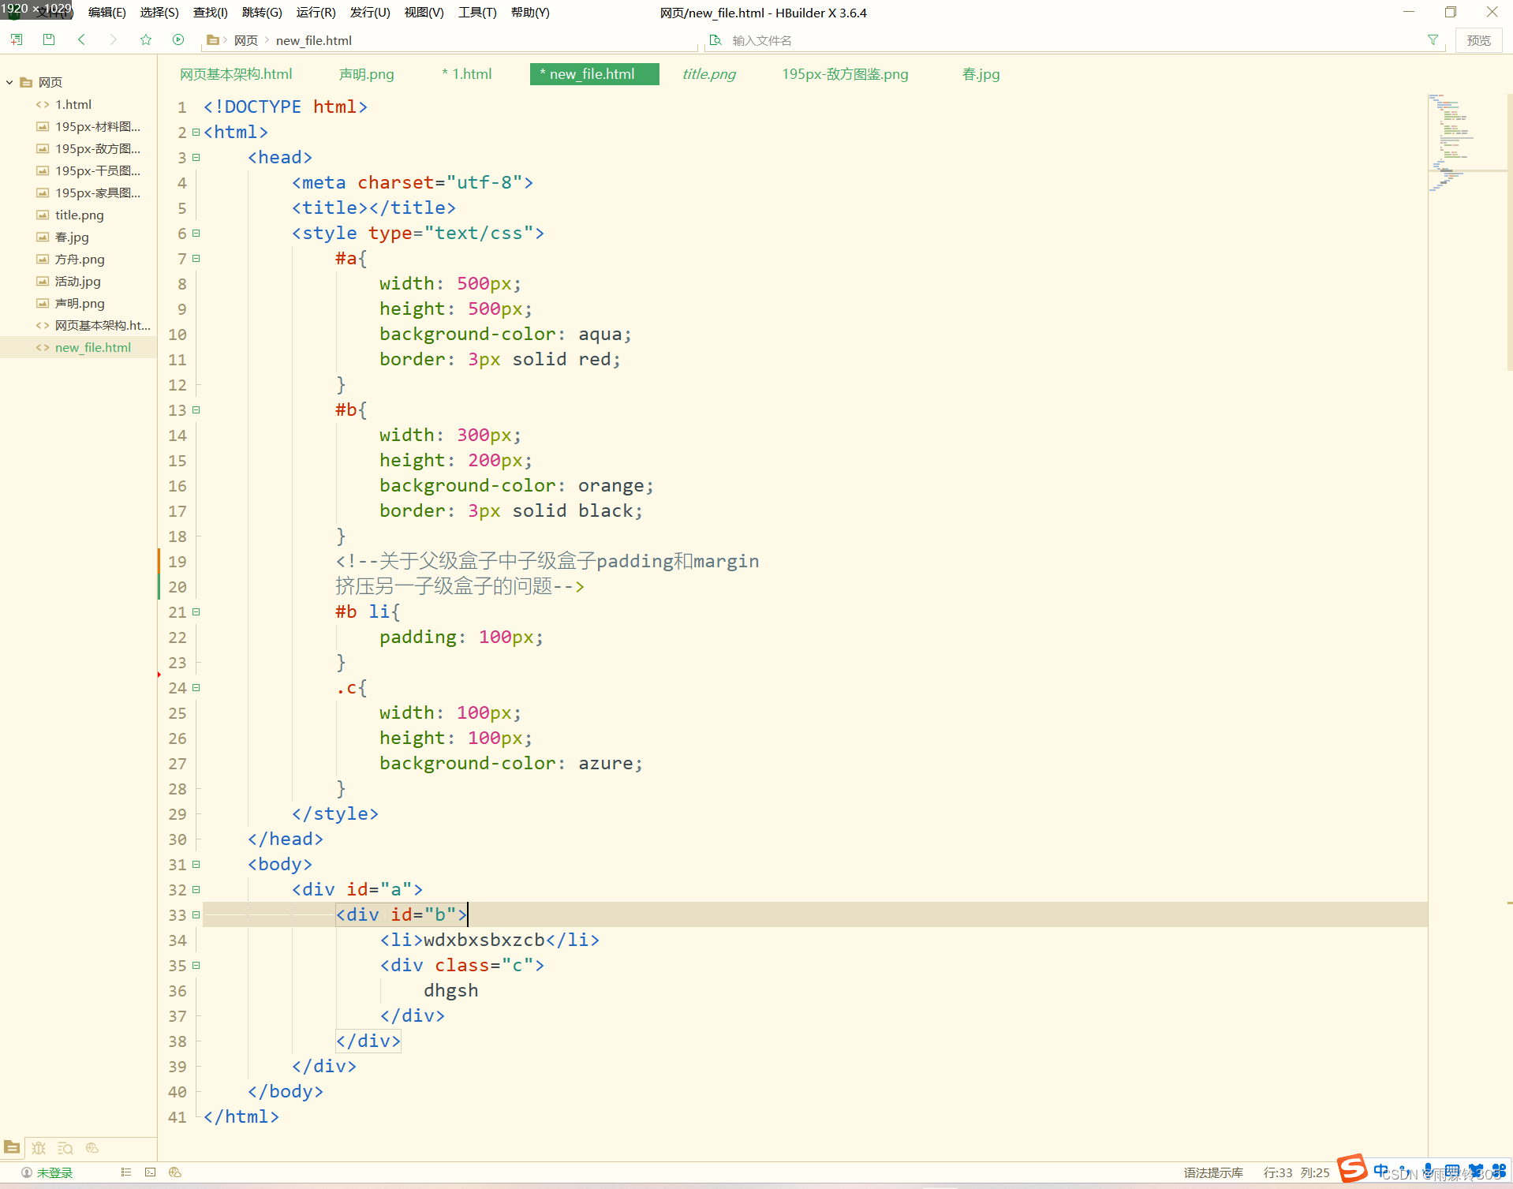Open the filter funnel icon
The image size is (1513, 1189).
click(1433, 40)
